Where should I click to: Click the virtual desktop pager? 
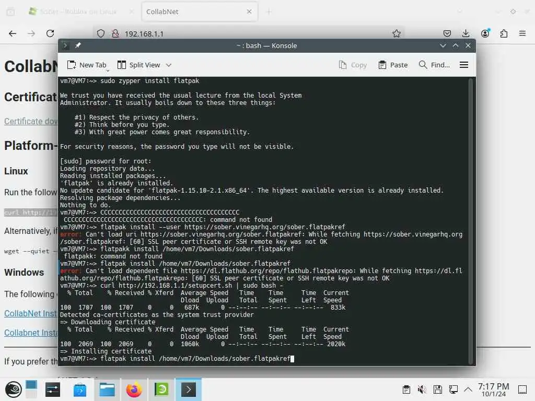click(x=31, y=390)
